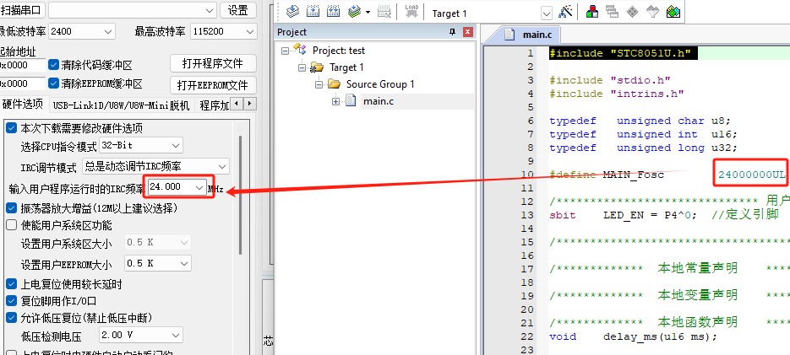
Task: Pin the Project panel with pushpin icon
Action: [452, 32]
